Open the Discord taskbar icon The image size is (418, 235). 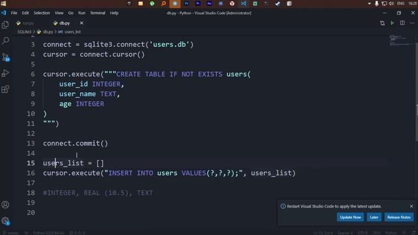pos(221,3)
